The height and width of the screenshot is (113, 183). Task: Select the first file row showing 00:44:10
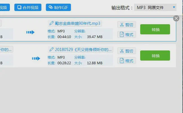pos(88,30)
